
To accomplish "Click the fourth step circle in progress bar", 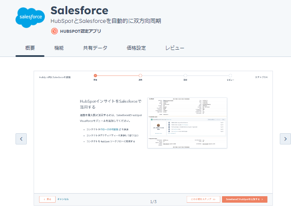I will (230, 75).
